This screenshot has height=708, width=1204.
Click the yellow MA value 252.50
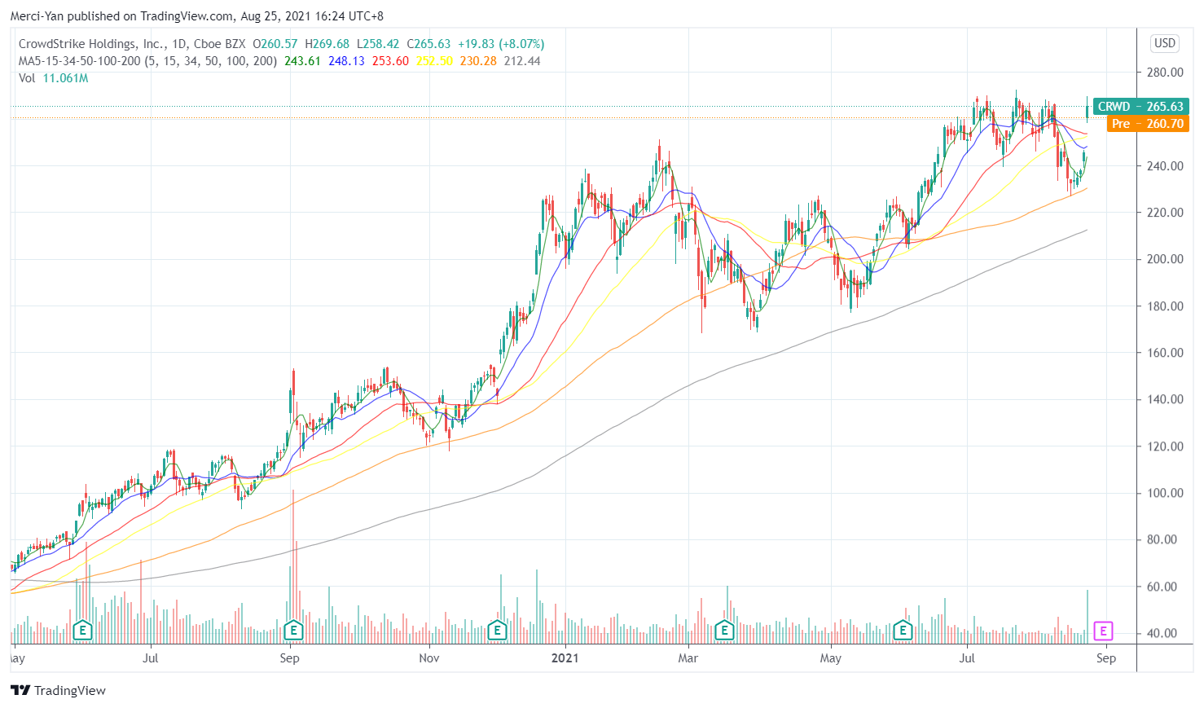[434, 61]
